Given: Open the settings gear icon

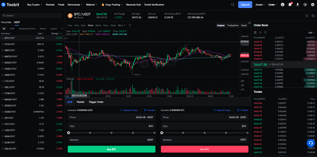Looking at the screenshot, I should click(313, 5).
